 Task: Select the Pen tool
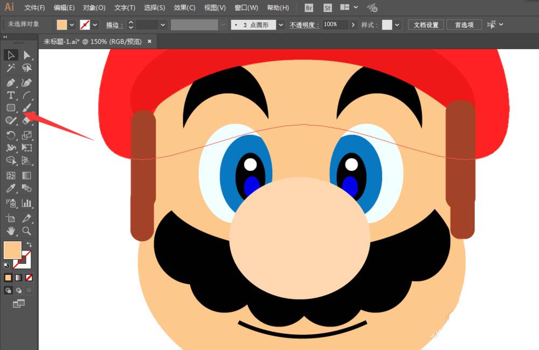click(x=11, y=82)
